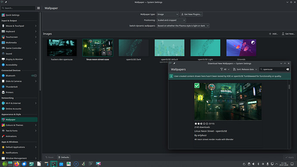Open Accessibility settings
Viewport: 297px width, 167px height.
(x=19, y=65)
